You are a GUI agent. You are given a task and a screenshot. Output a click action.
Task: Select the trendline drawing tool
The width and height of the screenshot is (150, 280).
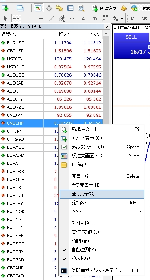[x=52, y=18]
